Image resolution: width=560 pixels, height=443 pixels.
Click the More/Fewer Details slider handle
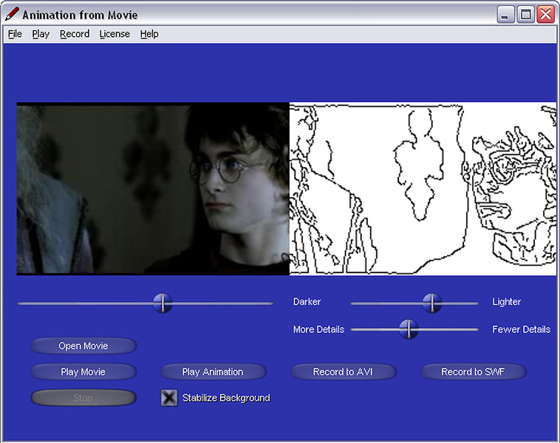click(x=409, y=329)
